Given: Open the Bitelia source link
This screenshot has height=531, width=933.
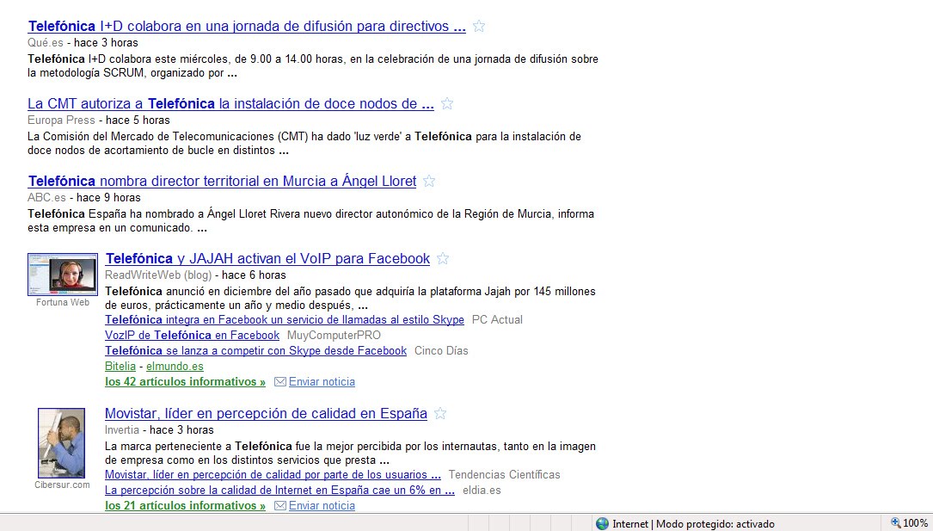Looking at the screenshot, I should coord(120,366).
